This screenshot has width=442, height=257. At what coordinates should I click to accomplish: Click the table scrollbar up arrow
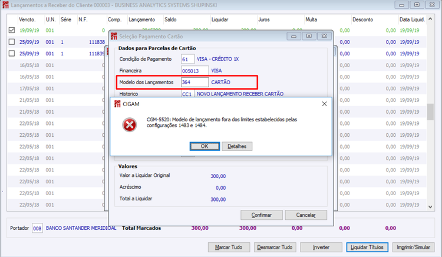430,19
